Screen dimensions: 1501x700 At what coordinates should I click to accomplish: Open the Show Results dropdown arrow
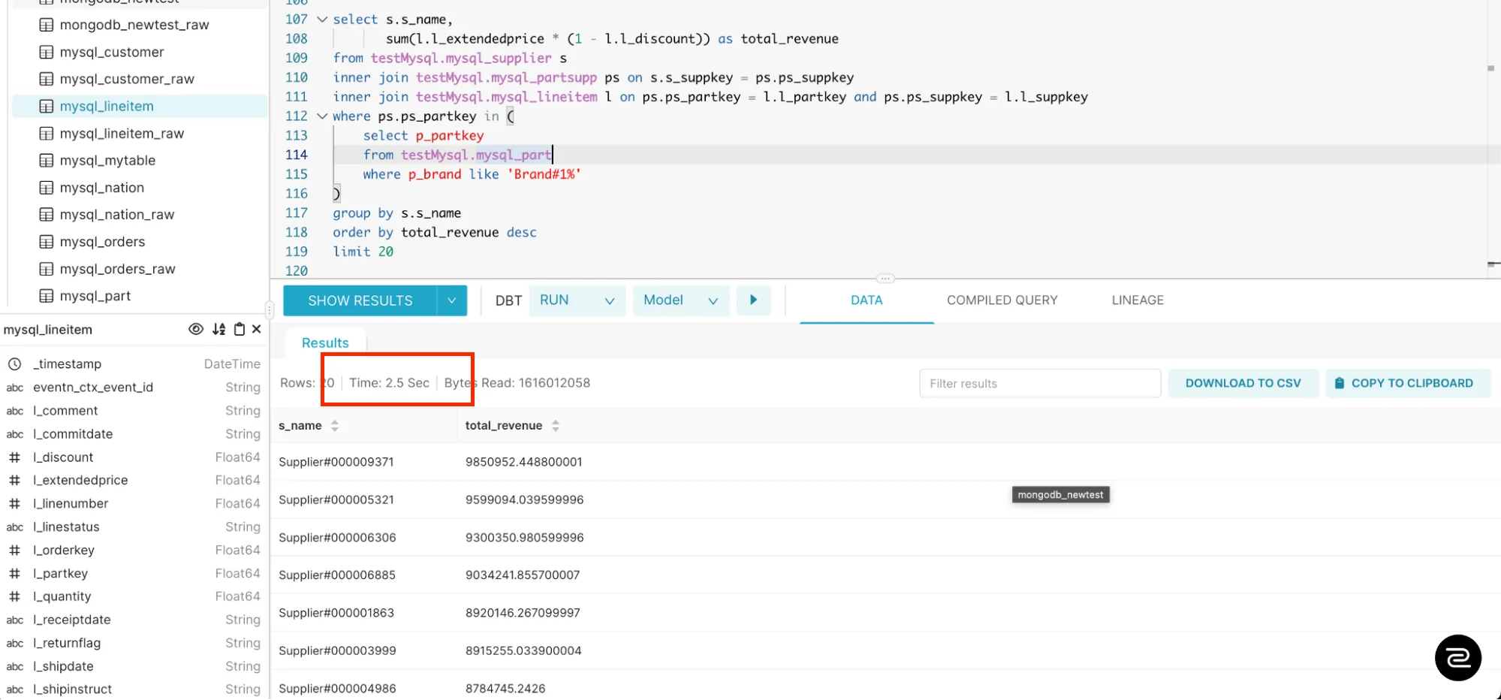coord(452,300)
